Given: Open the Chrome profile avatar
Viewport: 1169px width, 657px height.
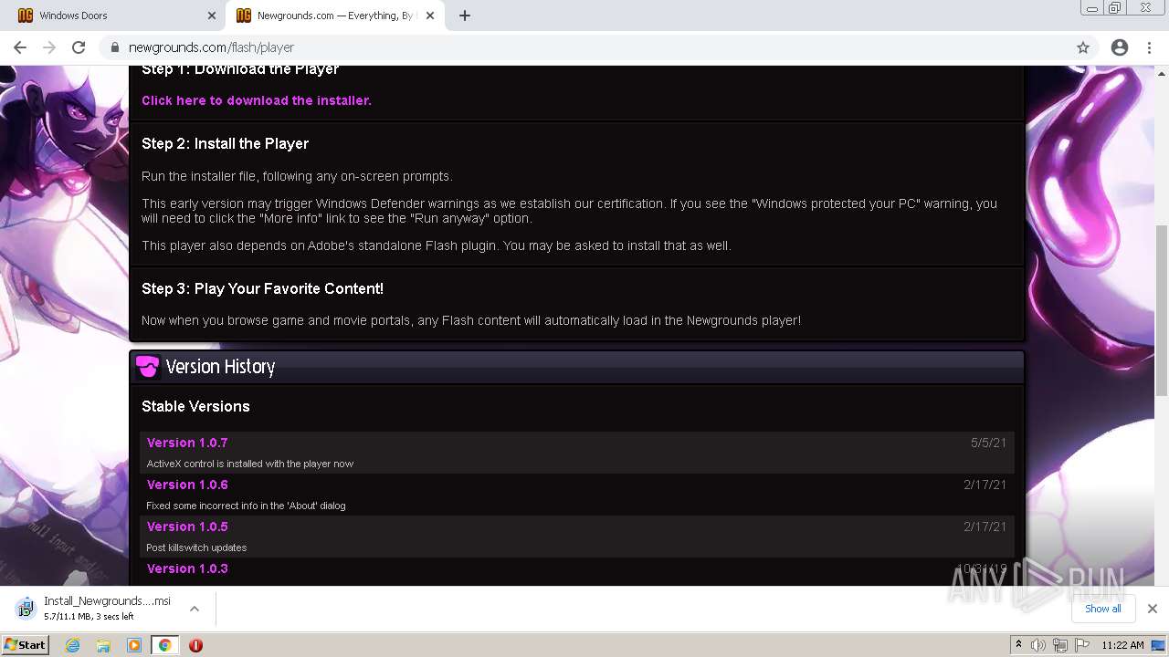Looking at the screenshot, I should pyautogui.click(x=1120, y=47).
